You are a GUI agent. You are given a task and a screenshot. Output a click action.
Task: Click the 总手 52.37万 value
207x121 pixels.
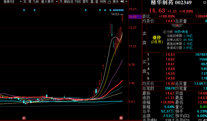(x=167, y=111)
